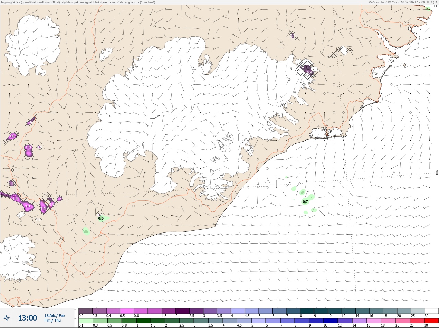Click the Rigning/skúrir map title at top
This screenshot has width=439, height=328.
(x=78, y=2)
